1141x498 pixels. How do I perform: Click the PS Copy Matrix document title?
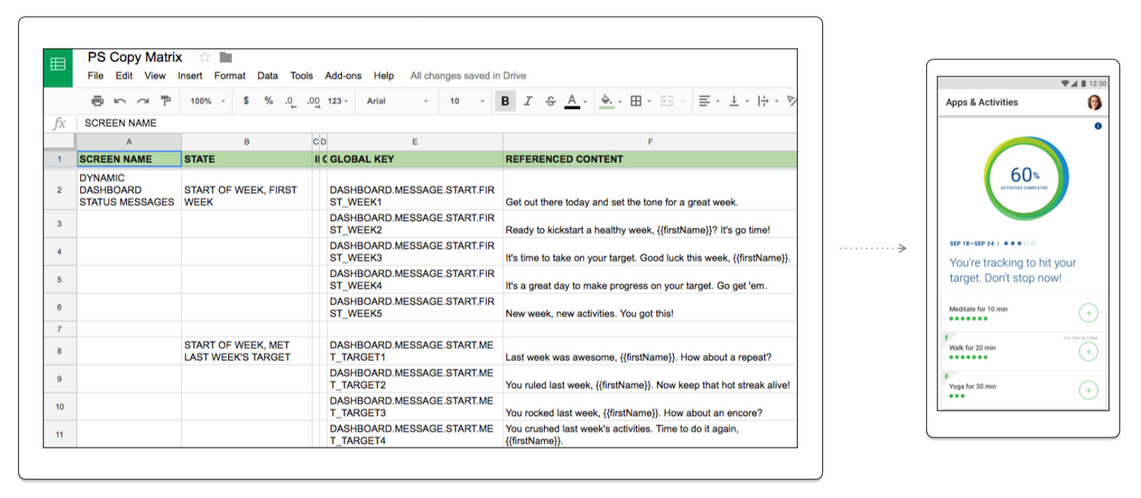tap(135, 57)
